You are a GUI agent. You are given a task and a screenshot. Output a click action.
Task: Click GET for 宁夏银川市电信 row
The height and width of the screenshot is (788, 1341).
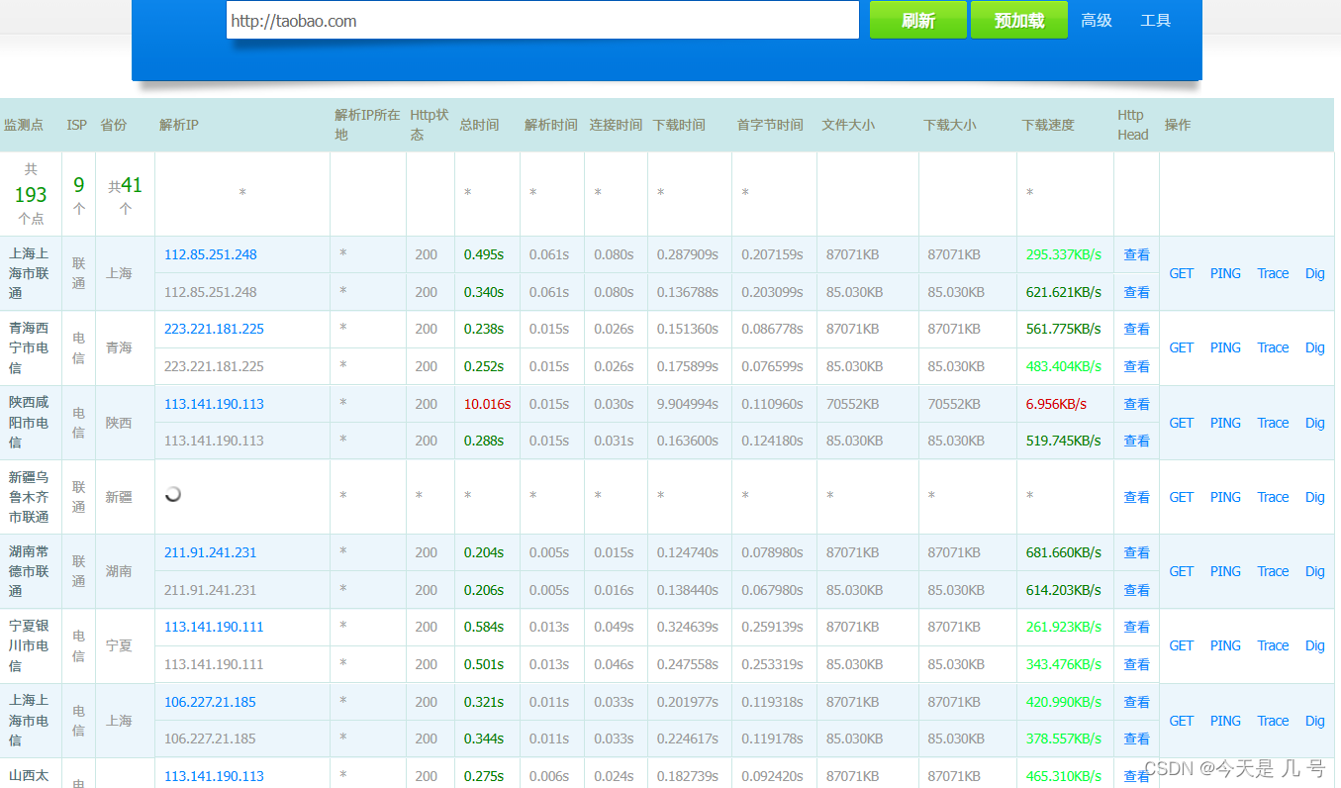pyautogui.click(x=1182, y=645)
